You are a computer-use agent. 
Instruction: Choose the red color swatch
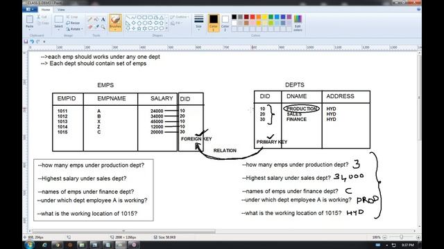(253, 17)
